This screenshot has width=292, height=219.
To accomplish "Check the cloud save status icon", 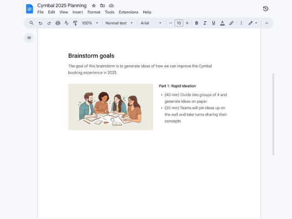I will pyautogui.click(x=111, y=5).
